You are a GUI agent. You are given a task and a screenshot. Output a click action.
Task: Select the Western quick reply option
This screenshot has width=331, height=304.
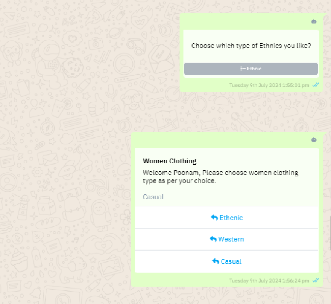(x=227, y=240)
